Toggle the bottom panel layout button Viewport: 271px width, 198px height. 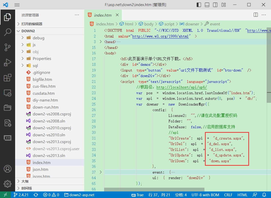click(207, 5)
